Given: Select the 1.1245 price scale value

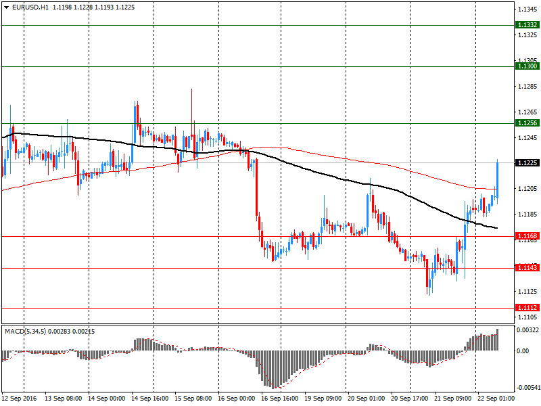Looking at the screenshot, I should pyautogui.click(x=527, y=138).
